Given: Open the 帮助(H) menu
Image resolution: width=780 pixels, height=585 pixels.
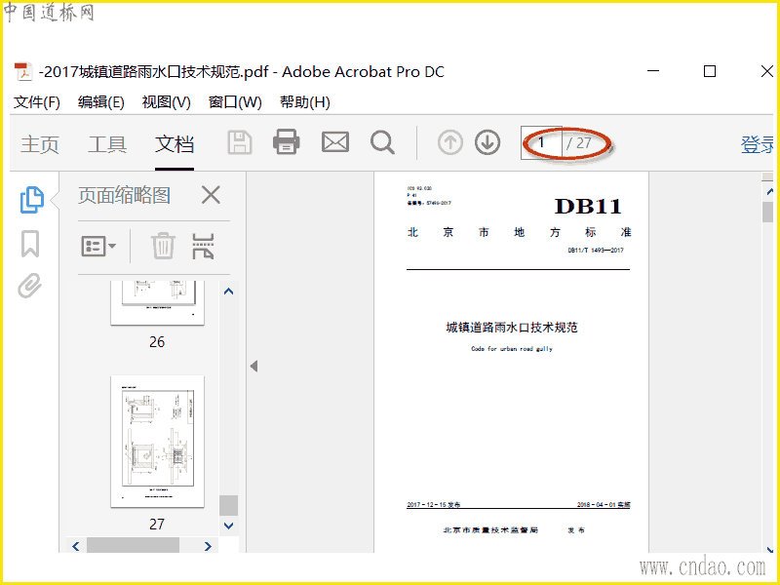Looking at the screenshot, I should point(304,102).
